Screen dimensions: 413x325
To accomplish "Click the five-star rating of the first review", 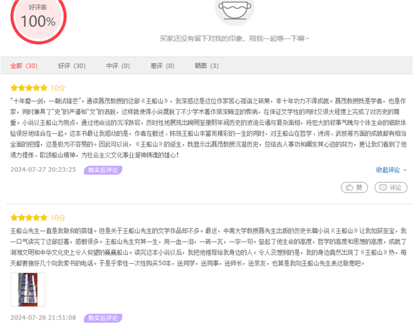I will tap(29, 88).
